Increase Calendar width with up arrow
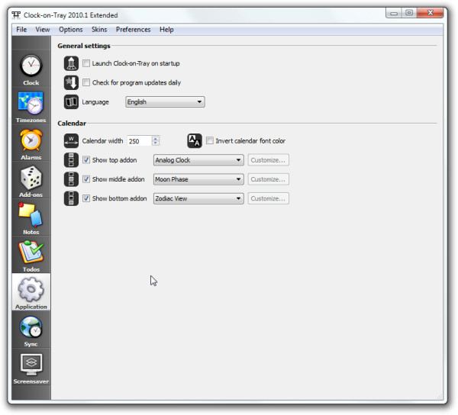The image size is (458, 415). coord(156,139)
